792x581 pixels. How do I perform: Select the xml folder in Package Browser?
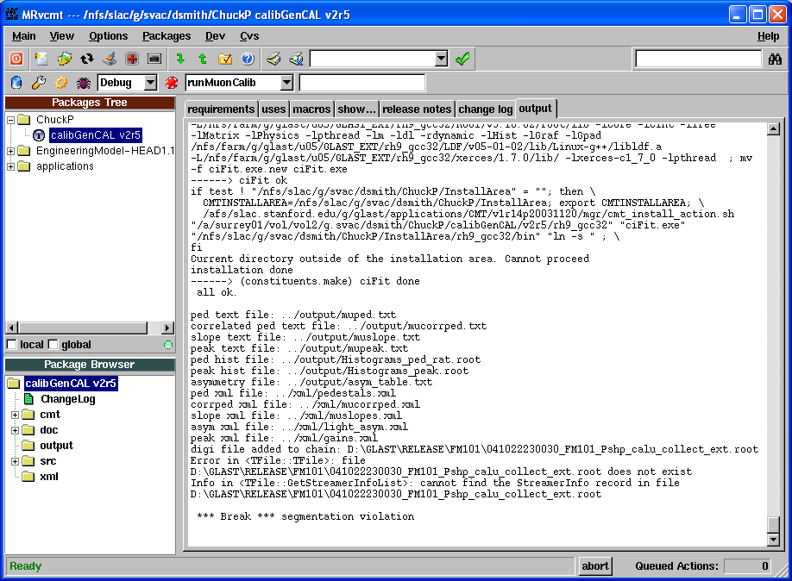49,477
